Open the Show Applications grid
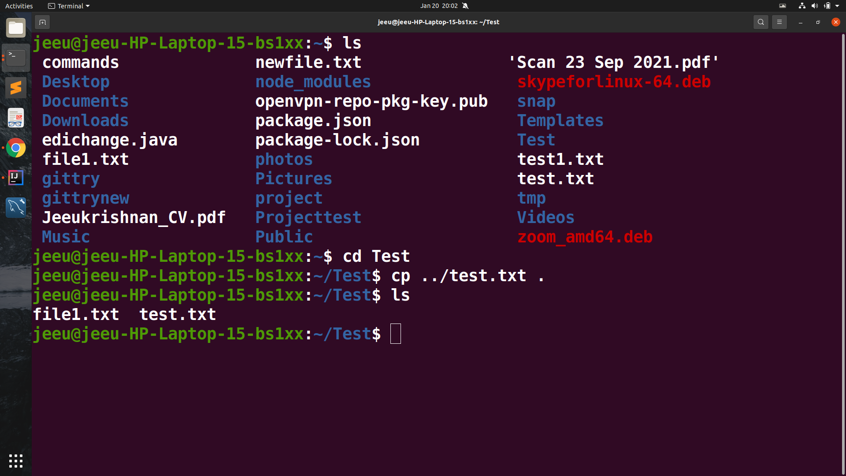The height and width of the screenshot is (476, 846). coord(16,461)
